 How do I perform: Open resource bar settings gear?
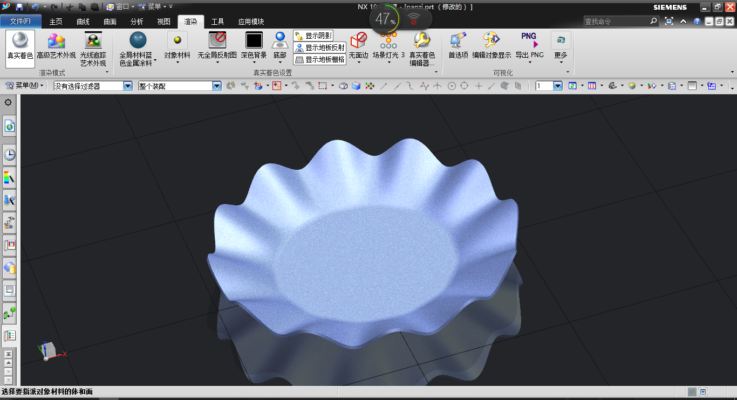(x=8, y=102)
